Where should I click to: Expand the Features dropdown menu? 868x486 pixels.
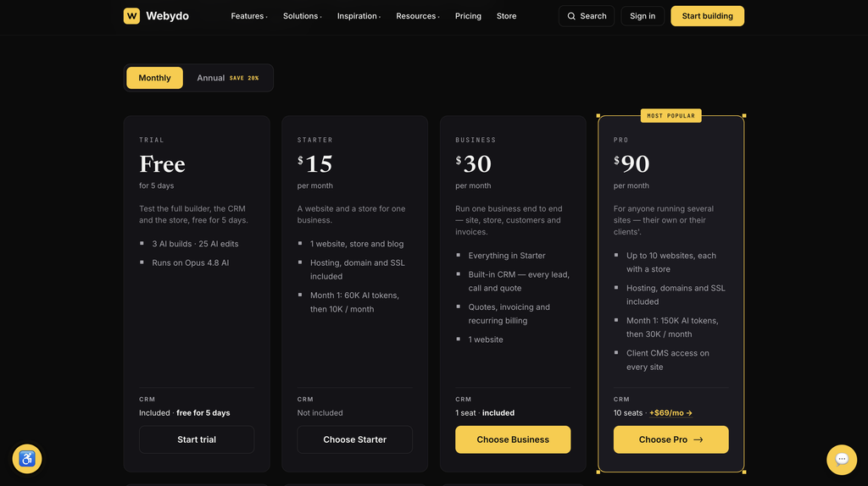pos(249,16)
